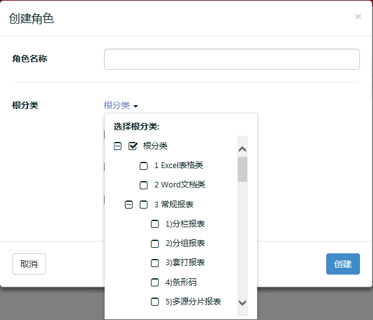Viewport: 373px width, 320px height.
Task: Enable the 2)分组报表 checkbox
Action: coord(155,243)
